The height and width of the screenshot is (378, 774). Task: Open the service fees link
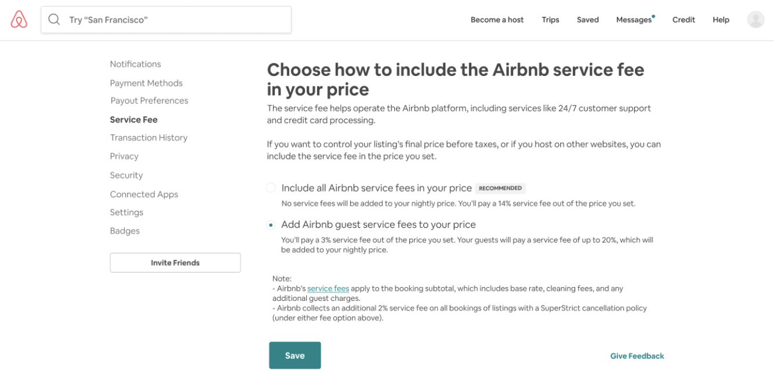(328, 288)
